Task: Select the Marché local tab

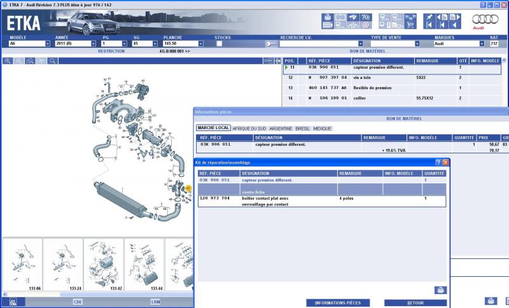Action: click(213, 128)
